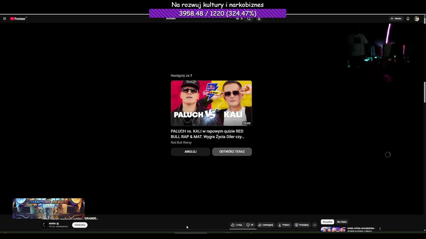
Task: Open more actions three-dot menu
Action: click(x=315, y=225)
